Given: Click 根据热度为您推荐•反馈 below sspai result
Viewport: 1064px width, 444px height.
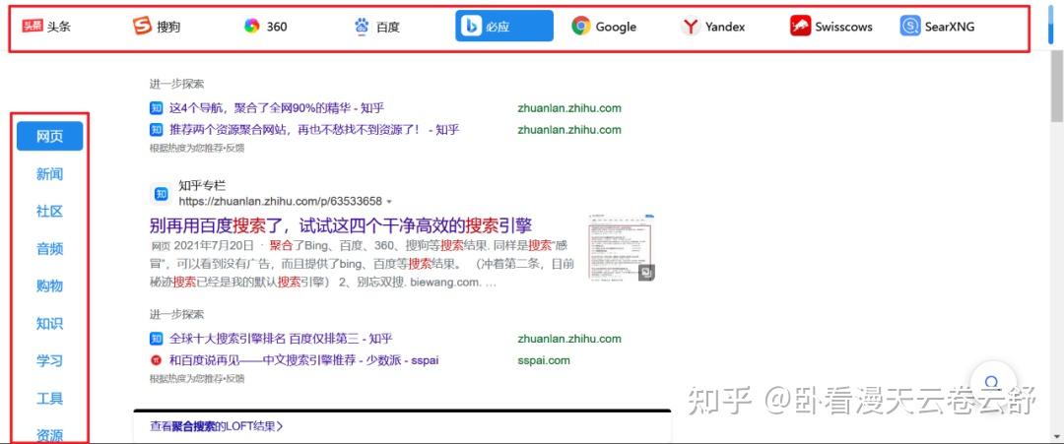Looking at the screenshot, I should coord(197,378).
